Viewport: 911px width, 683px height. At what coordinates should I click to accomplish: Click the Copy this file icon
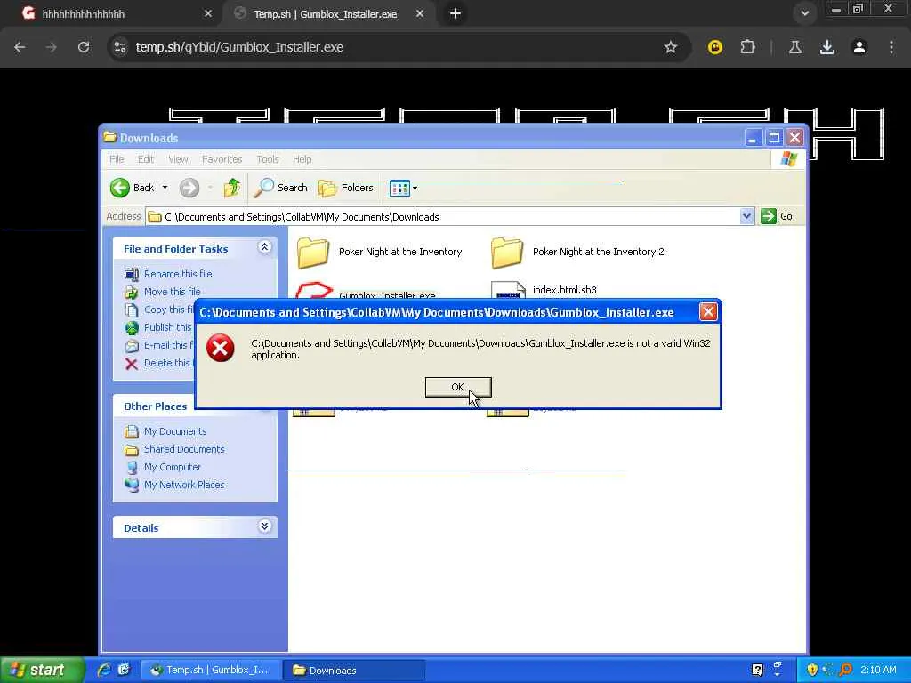(132, 310)
